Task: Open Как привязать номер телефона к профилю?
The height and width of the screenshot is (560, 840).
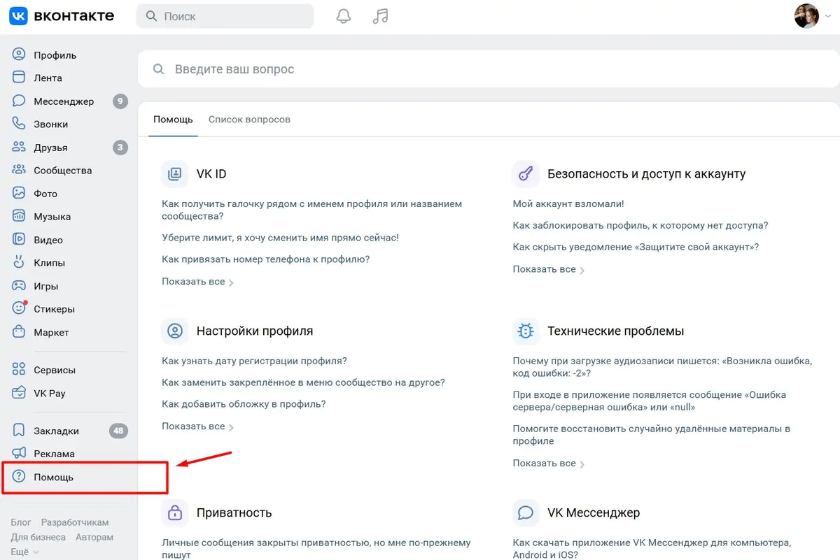Action: pyautogui.click(x=265, y=259)
